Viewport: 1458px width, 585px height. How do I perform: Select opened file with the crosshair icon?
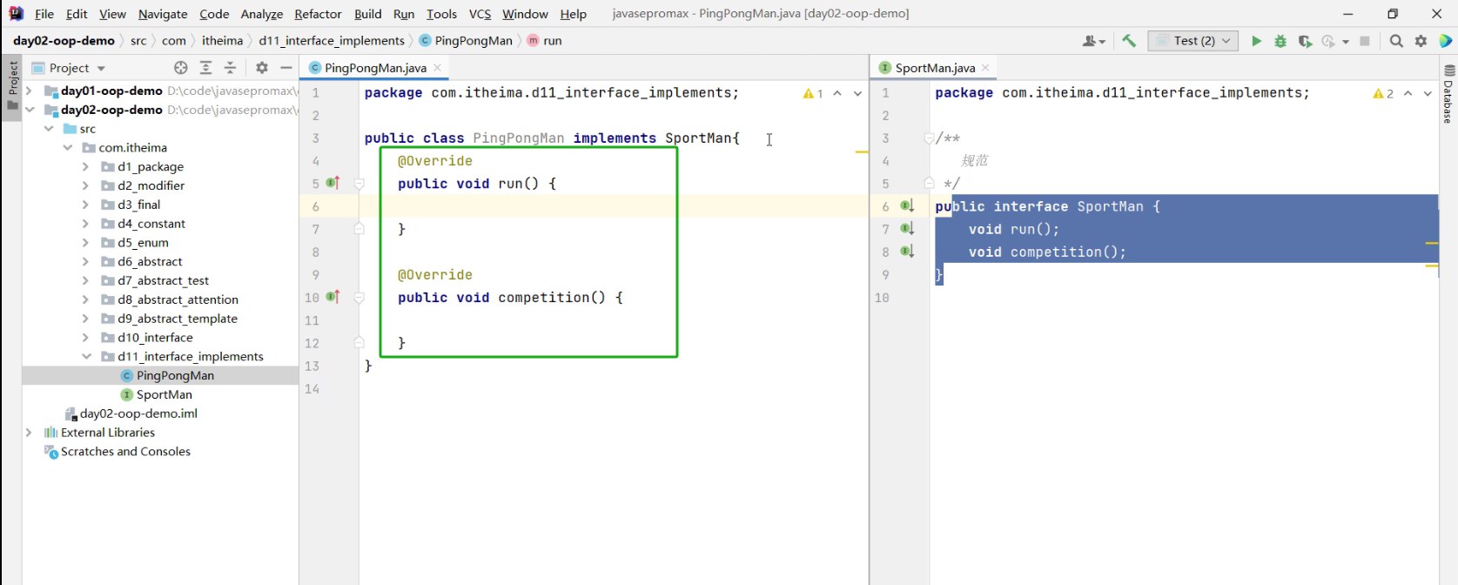coord(181,68)
